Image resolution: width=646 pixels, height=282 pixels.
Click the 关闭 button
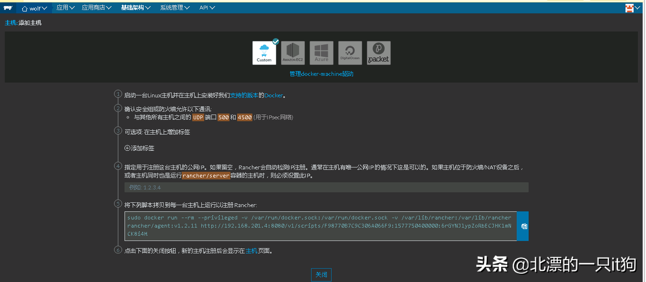pos(321,275)
